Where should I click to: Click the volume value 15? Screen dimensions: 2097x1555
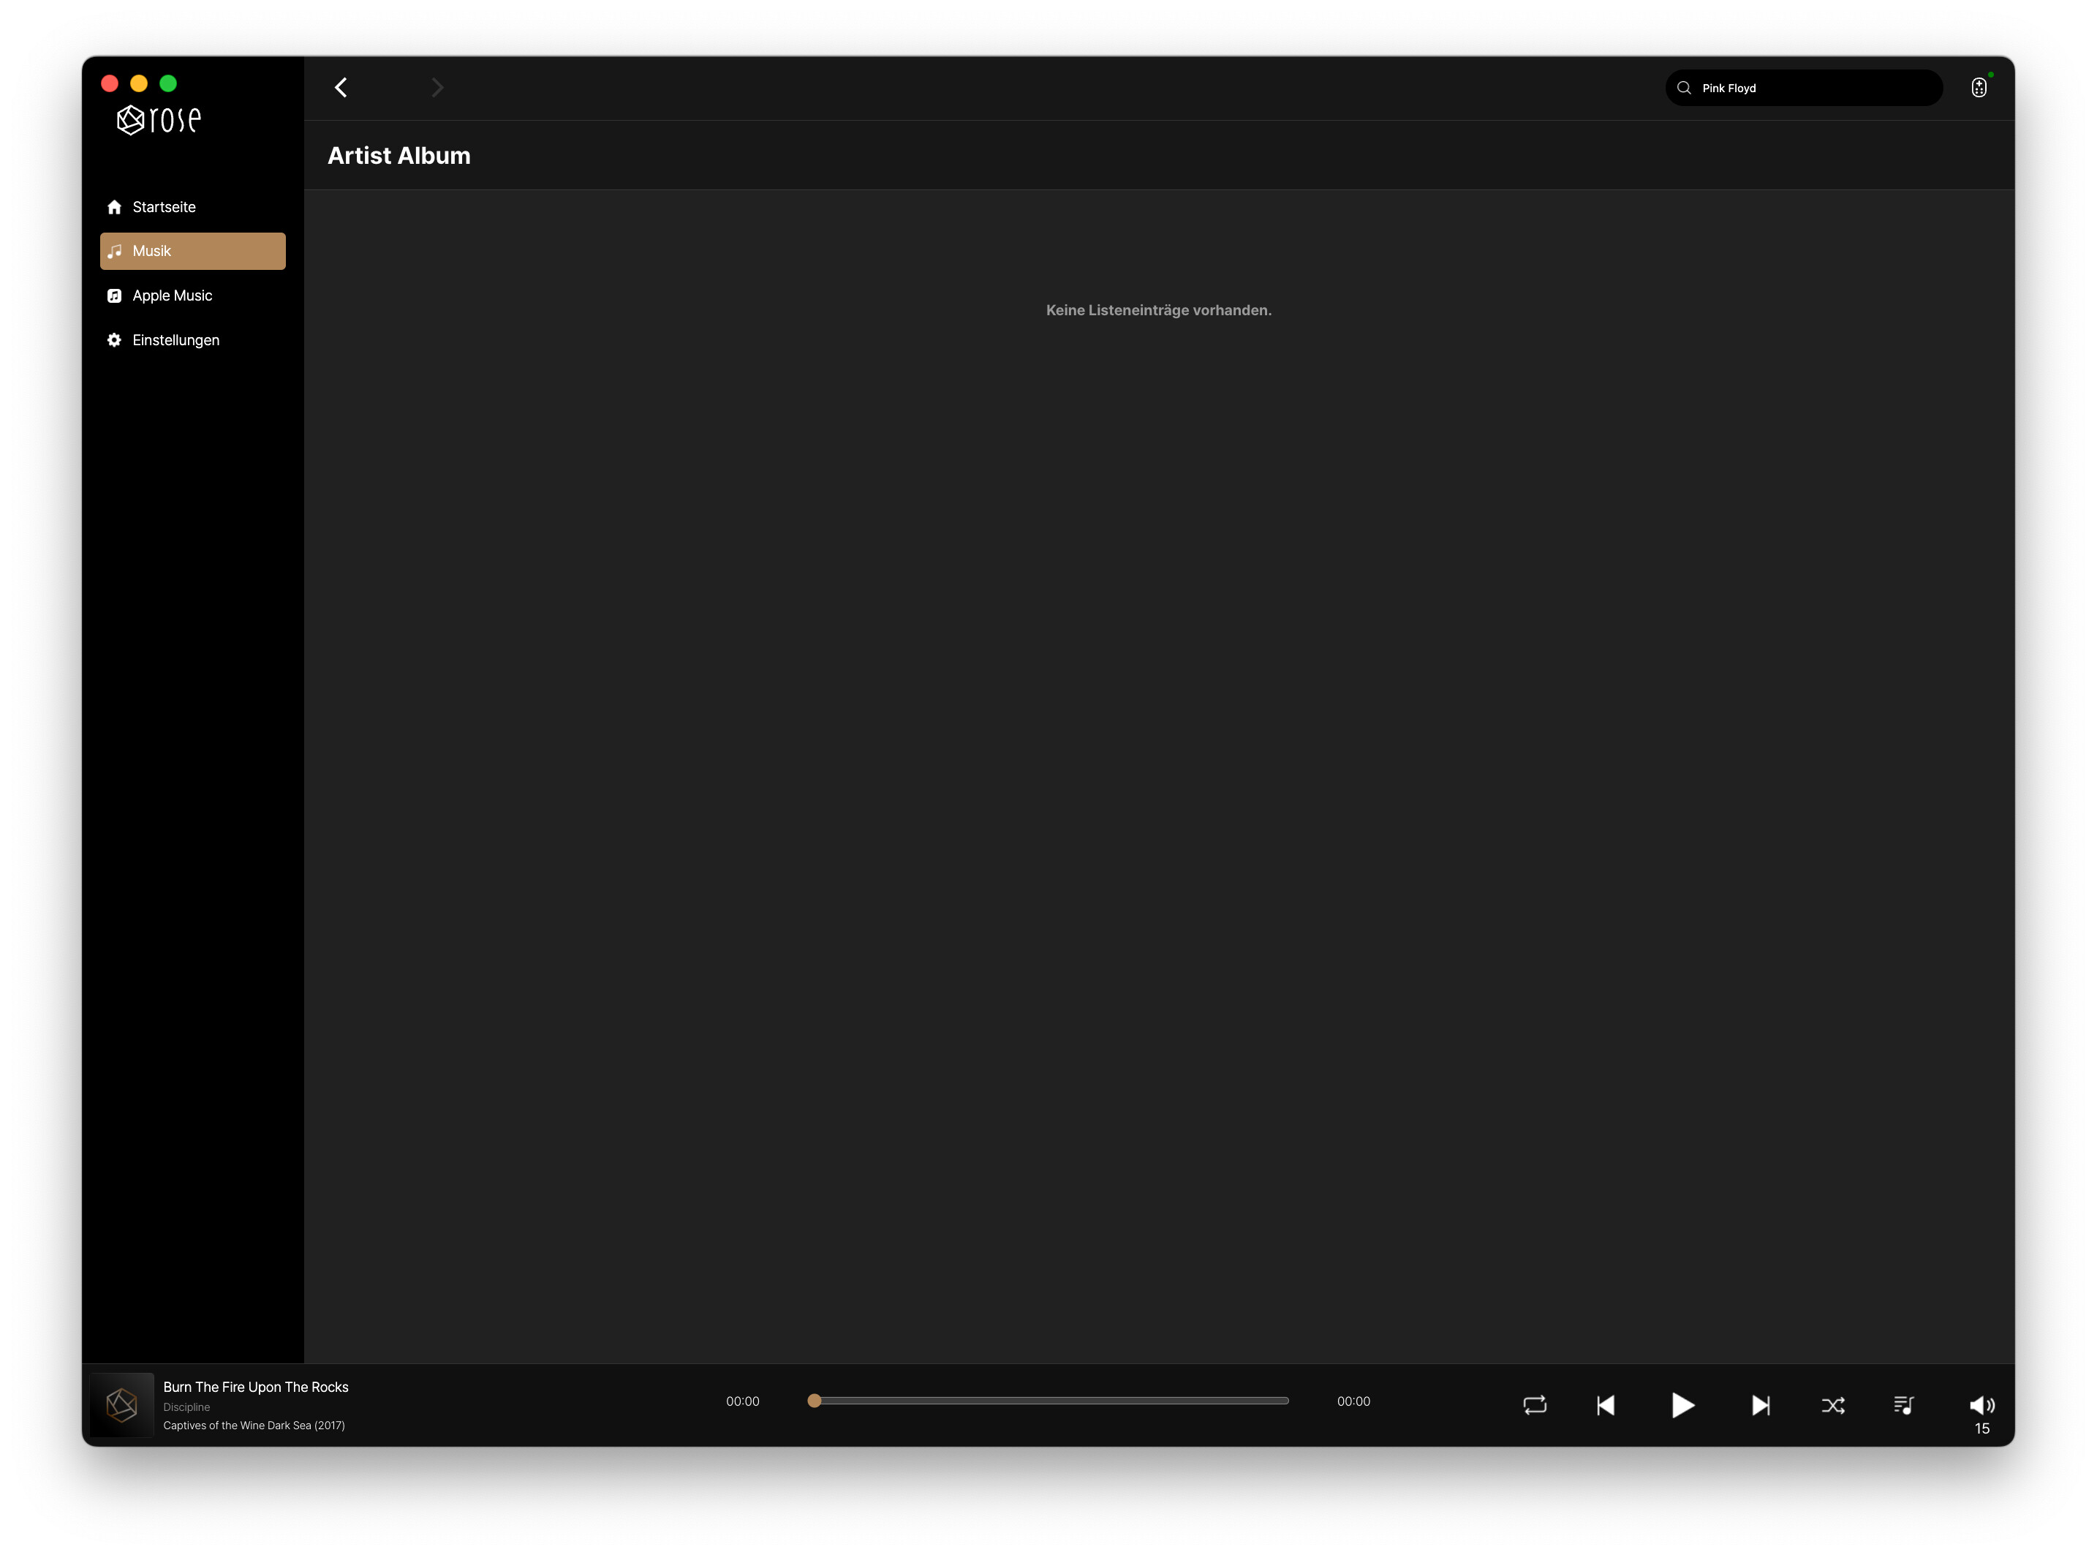coord(1982,1429)
